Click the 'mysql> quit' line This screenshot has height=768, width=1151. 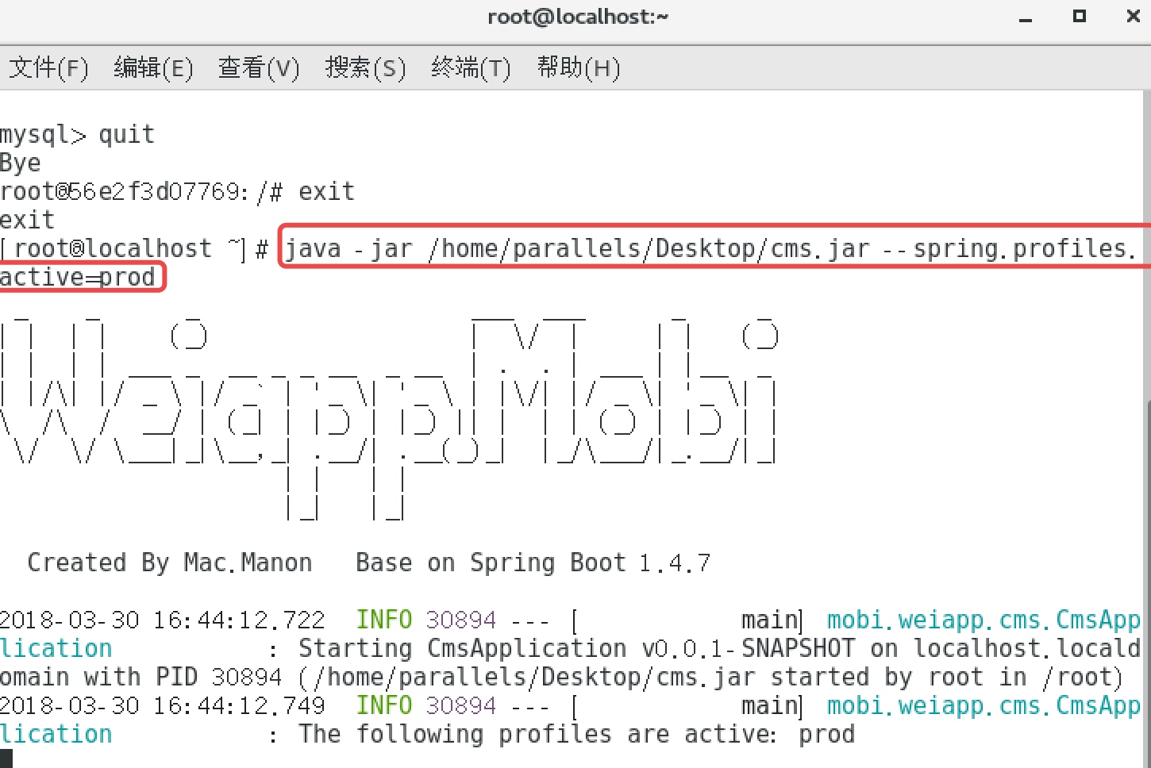click(x=77, y=135)
